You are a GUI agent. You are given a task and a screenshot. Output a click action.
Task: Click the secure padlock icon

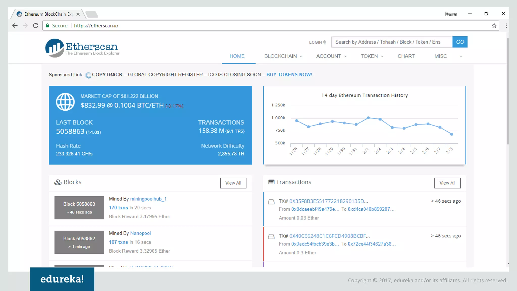[47, 26]
